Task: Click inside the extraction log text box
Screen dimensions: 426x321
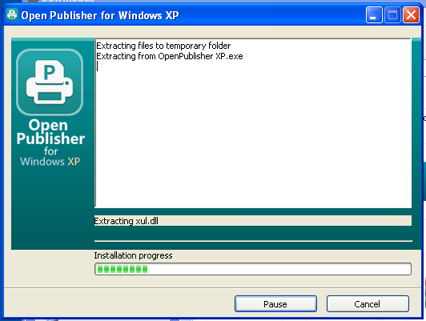Action: pyautogui.click(x=253, y=123)
